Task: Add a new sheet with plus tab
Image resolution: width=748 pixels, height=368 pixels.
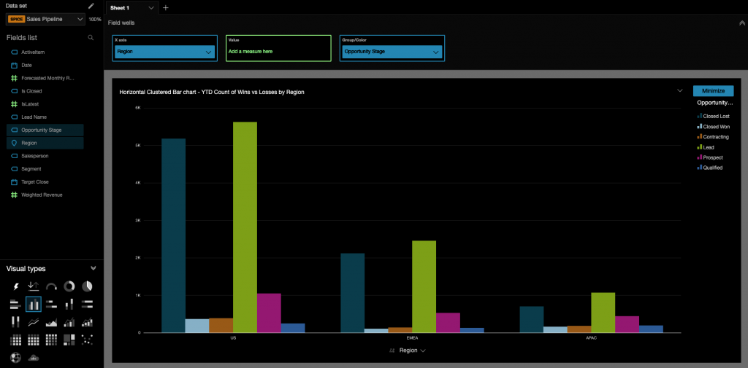Action: pos(166,7)
